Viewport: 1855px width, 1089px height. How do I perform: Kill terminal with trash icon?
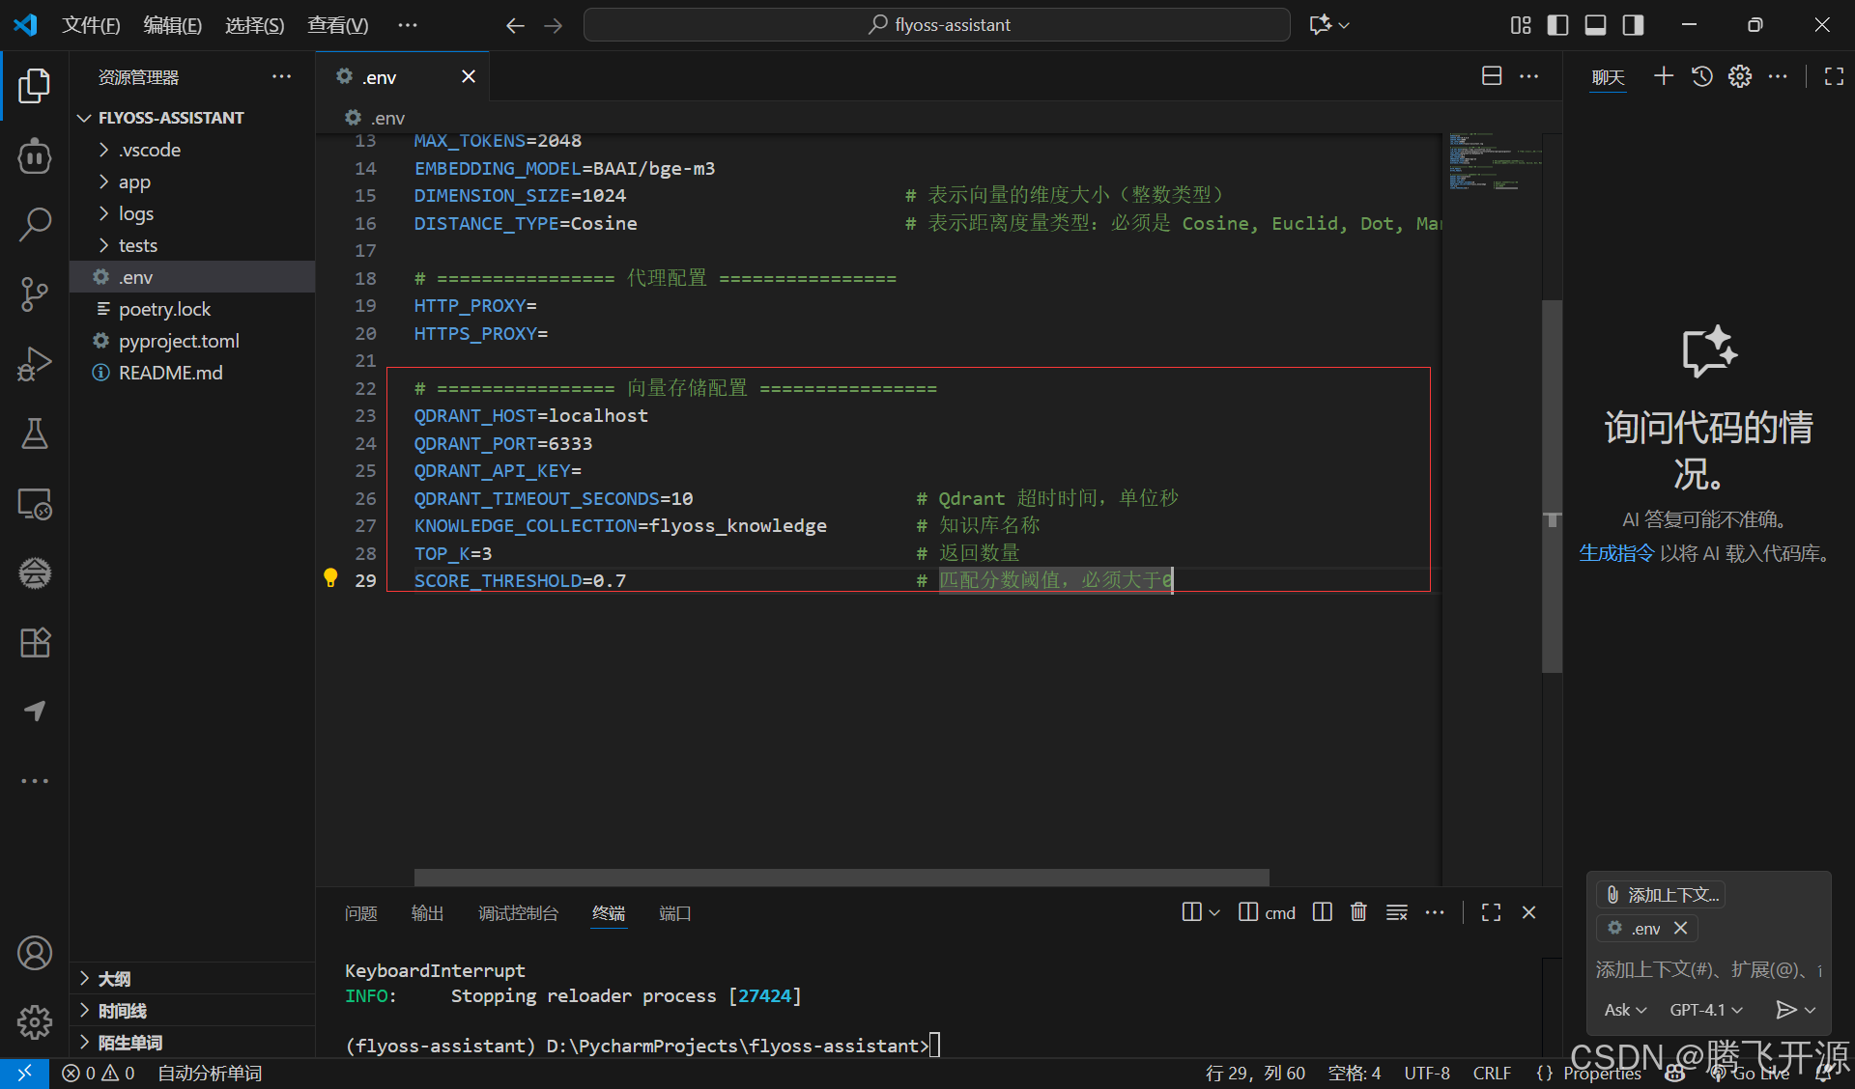pyautogui.click(x=1358, y=912)
